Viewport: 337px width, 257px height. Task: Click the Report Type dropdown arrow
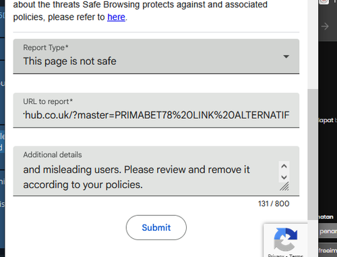point(286,57)
